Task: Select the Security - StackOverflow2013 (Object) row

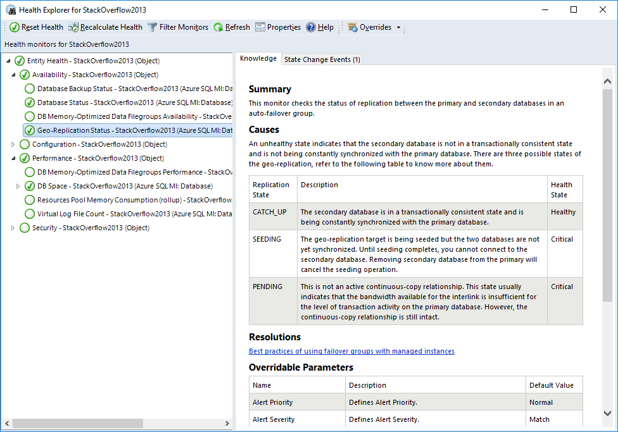Action: point(85,228)
